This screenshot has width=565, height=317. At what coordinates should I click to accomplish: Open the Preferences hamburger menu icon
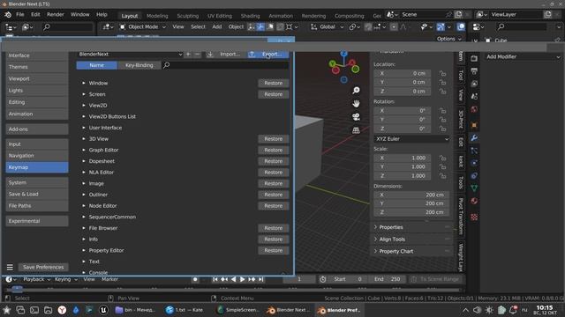(x=10, y=267)
